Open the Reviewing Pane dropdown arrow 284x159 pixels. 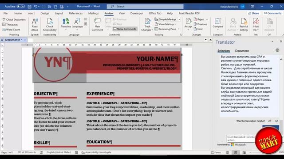click(x=179, y=29)
